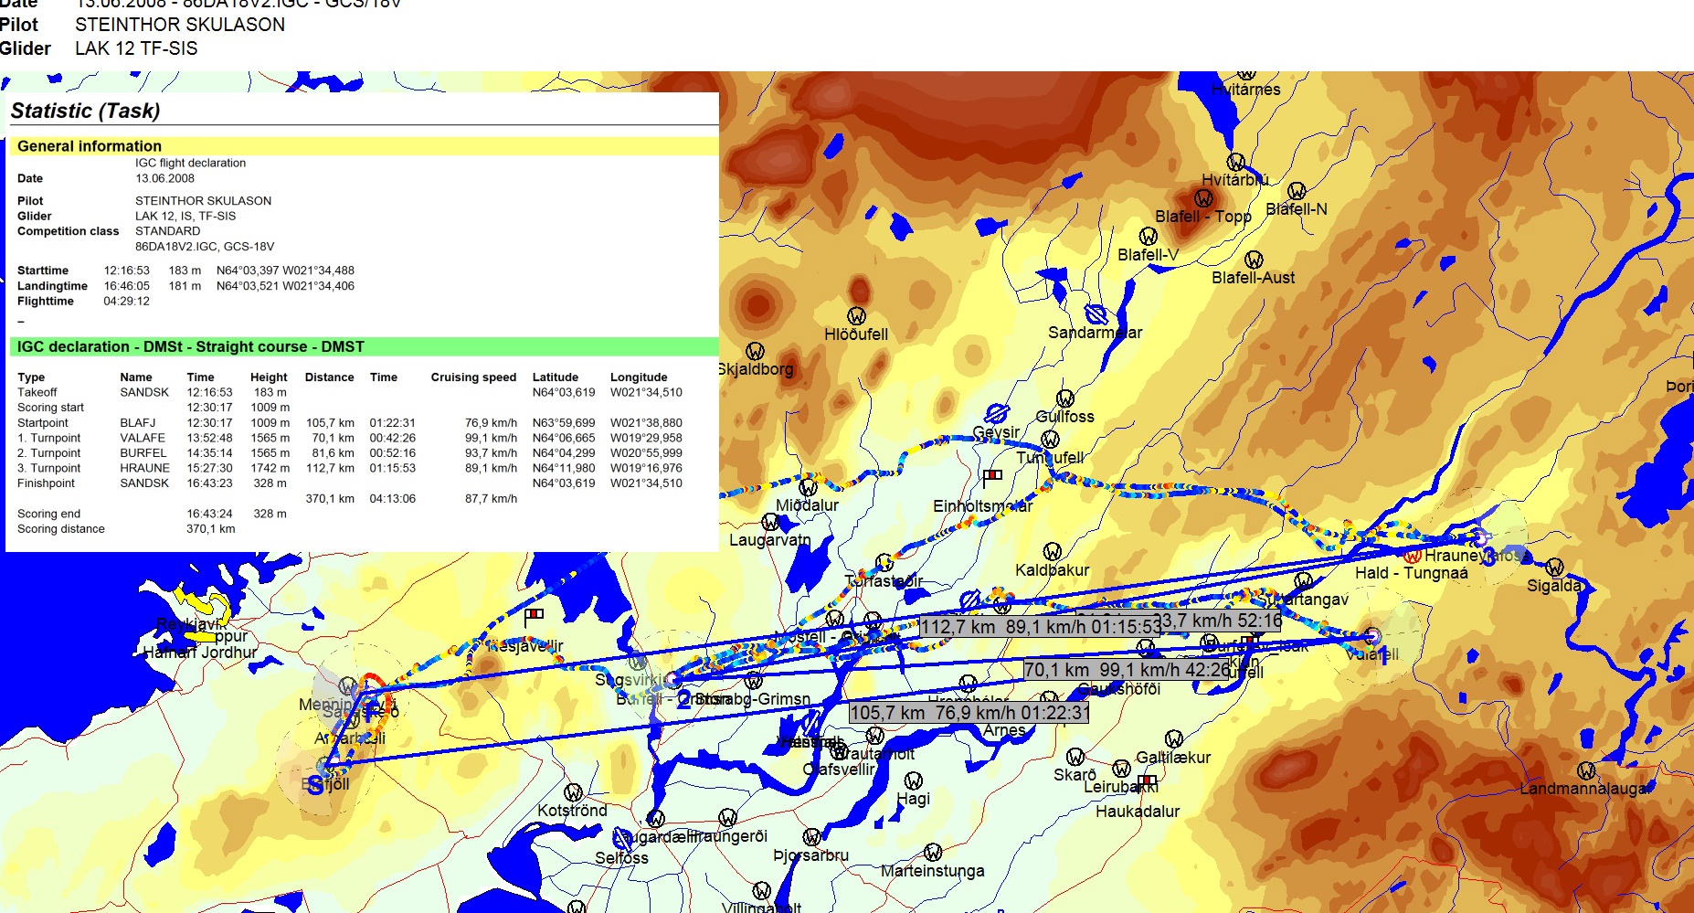Select the total cruising speed '87,7 km/h'

pyautogui.click(x=491, y=499)
